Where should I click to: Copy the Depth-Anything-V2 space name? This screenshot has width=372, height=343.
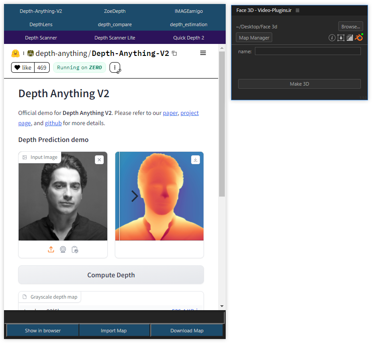click(174, 53)
